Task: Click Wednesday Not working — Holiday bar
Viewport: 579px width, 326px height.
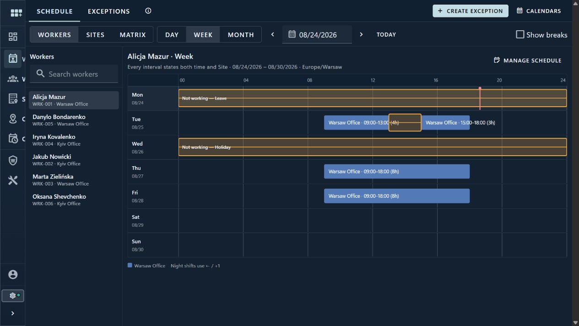Action: 372,147
